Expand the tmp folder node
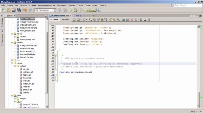Image resolution: width=203 pixels, height=114 pixels. point(12,60)
